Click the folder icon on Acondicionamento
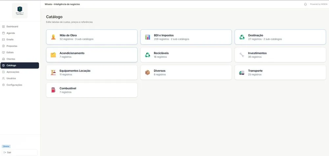Image resolution: width=329 pixels, height=156 pixels. coord(53,55)
